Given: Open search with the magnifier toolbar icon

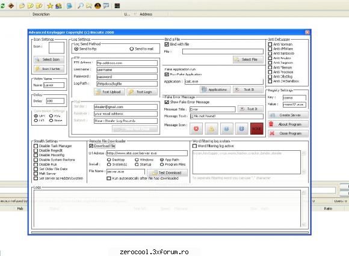Looking at the screenshot, I should [81, 5].
